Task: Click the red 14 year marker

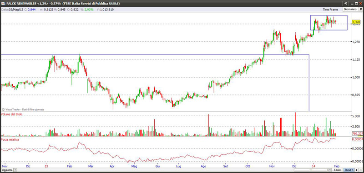Action: [314, 166]
